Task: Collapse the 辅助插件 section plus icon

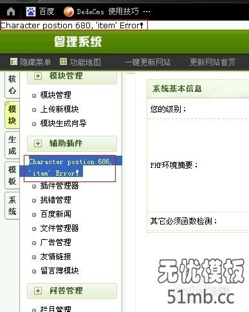Action: (38, 143)
